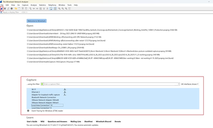
Task: Open the Edit menu
Action: [x=7, y=5]
